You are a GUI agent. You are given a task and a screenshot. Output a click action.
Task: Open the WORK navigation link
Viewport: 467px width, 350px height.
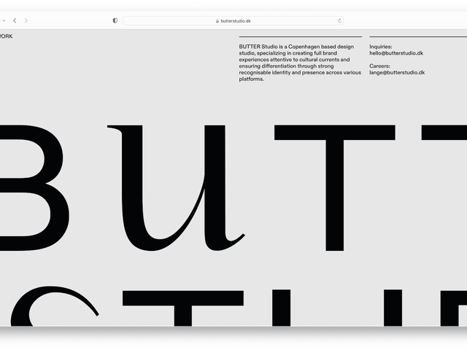click(6, 36)
